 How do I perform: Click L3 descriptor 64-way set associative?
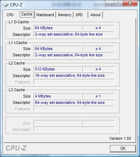point(74,102)
